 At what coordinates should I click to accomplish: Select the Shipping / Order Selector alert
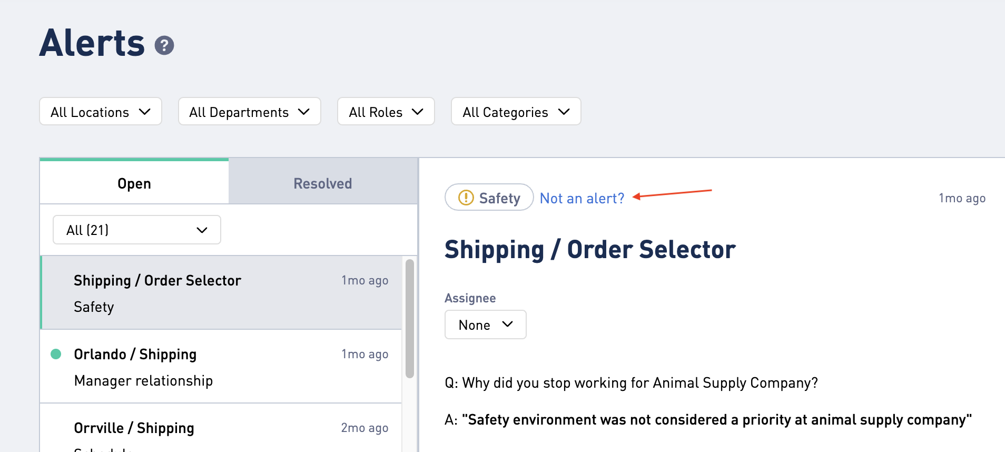[221, 293]
